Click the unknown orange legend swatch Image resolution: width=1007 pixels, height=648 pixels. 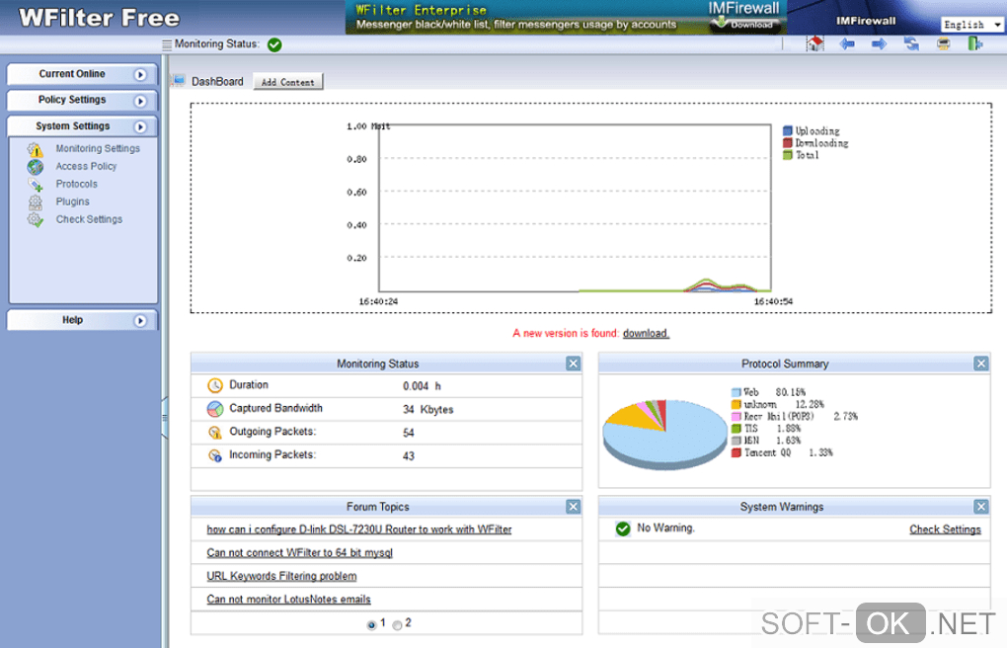tap(736, 404)
